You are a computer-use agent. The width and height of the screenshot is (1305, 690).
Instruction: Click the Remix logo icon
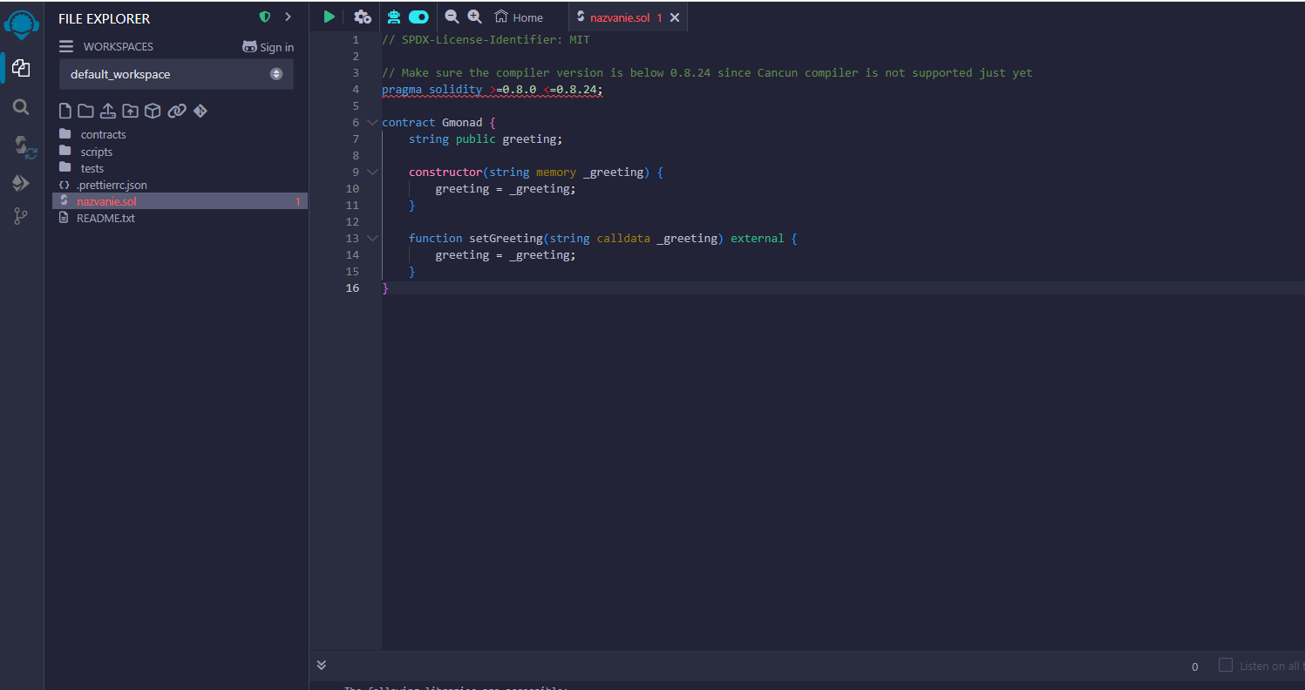pyautogui.click(x=22, y=24)
